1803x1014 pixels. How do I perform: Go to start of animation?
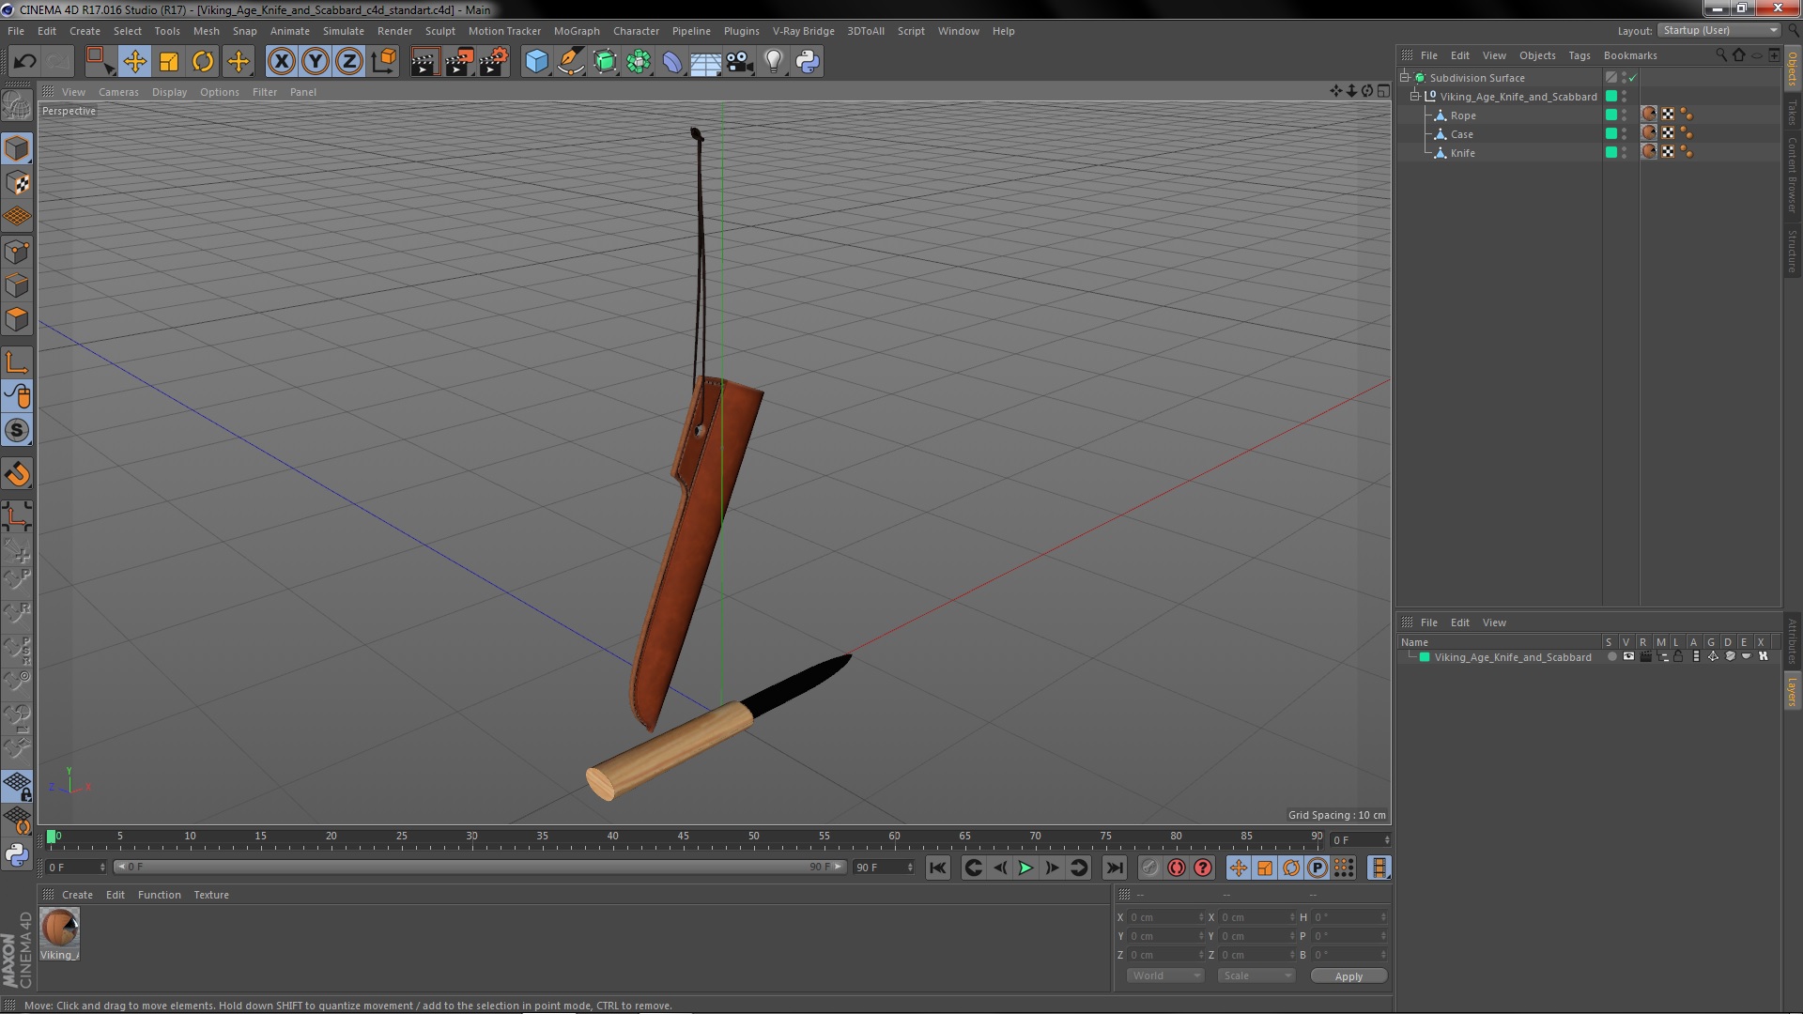[x=937, y=868]
